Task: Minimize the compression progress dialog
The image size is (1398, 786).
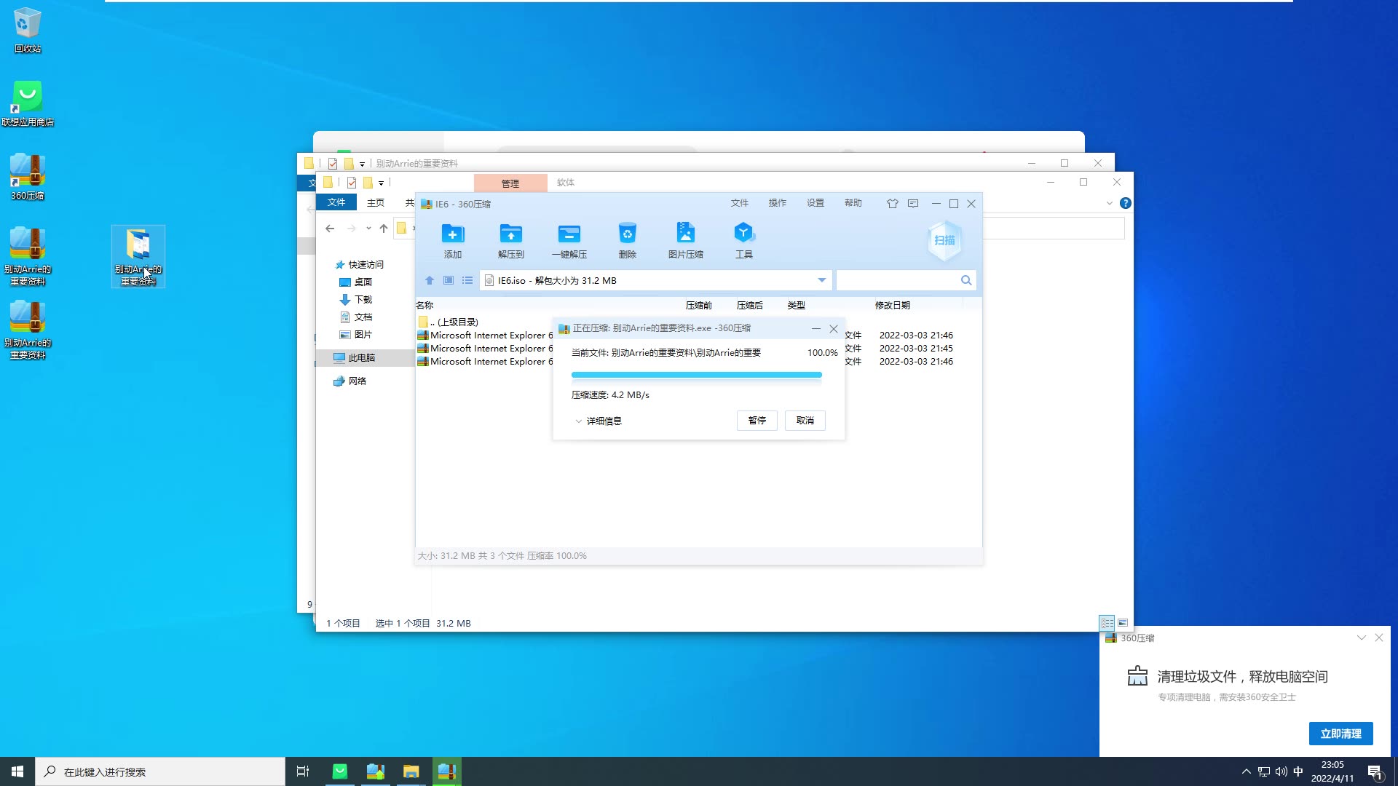Action: point(816,329)
